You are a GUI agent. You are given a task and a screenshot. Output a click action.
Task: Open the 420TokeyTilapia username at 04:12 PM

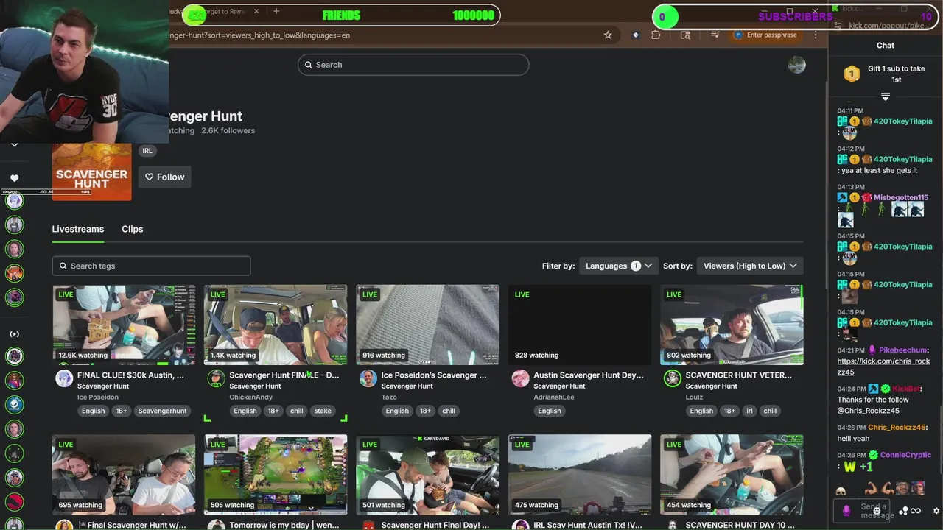[902, 159]
